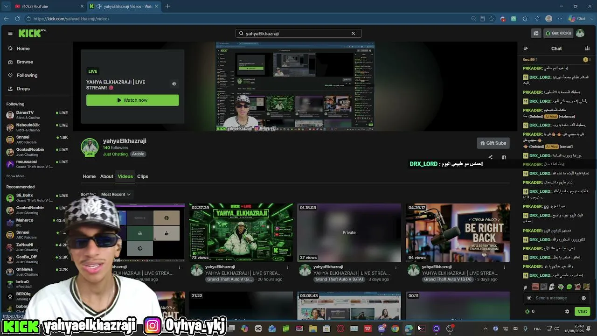Viewport: 597px width, 336px height.
Task: Open browser extensions puzzle icon
Action: pos(525,19)
